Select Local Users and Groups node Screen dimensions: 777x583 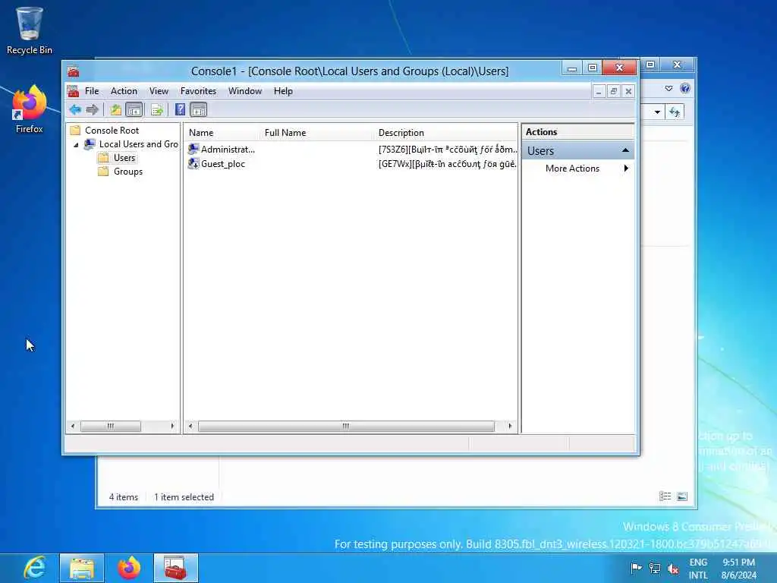pyautogui.click(x=138, y=144)
